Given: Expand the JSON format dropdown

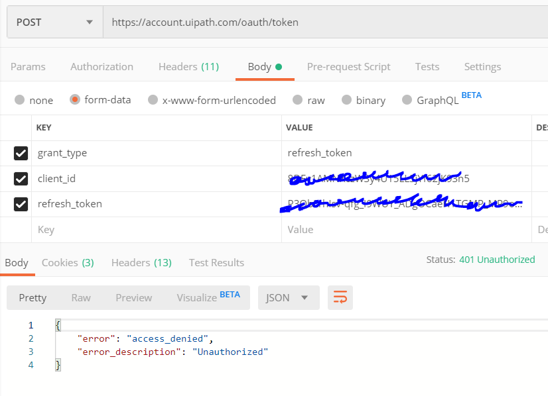Looking at the screenshot, I should (289, 297).
